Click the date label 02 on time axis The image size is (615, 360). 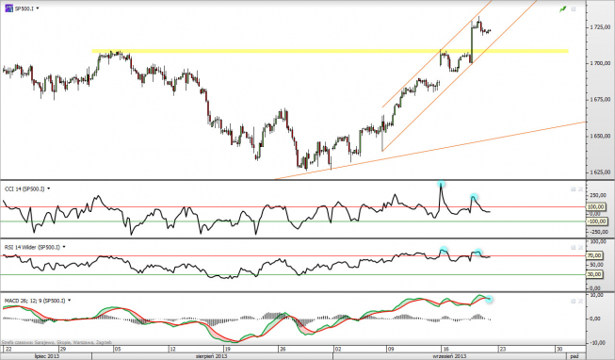tap(338, 349)
